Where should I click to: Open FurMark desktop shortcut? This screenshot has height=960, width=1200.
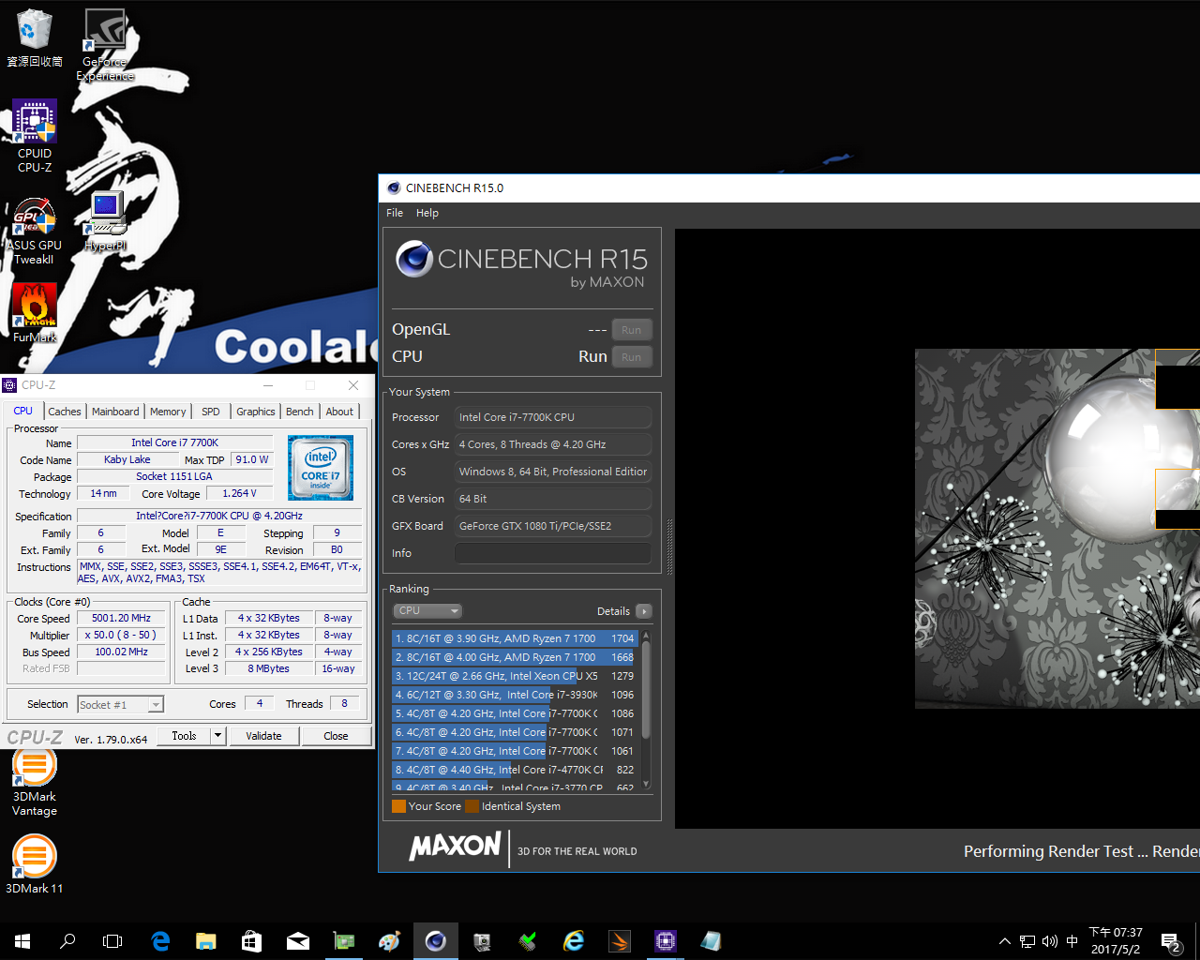pos(35,313)
